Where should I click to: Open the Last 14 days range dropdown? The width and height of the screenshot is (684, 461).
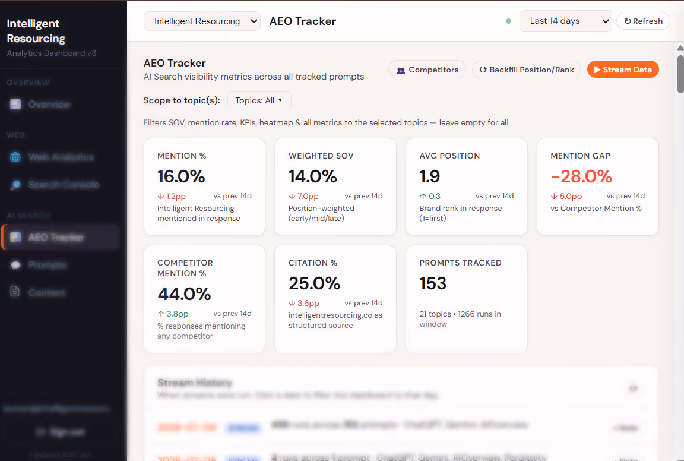(x=565, y=21)
